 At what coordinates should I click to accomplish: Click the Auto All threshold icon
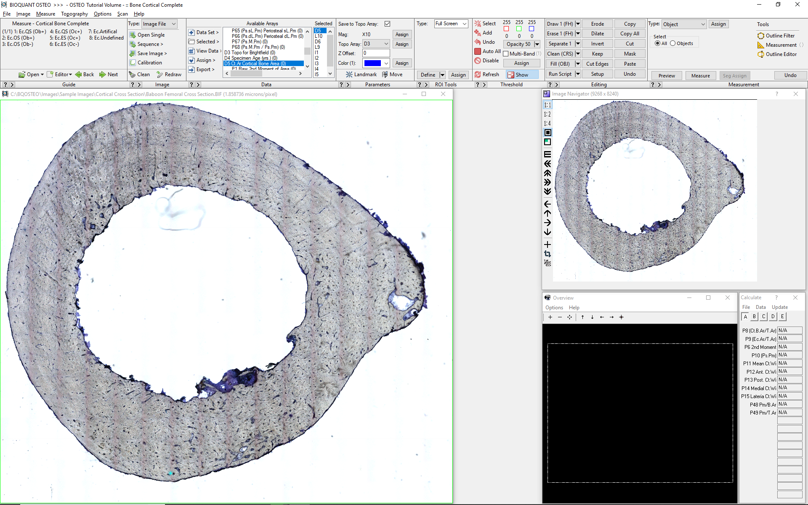click(478, 51)
